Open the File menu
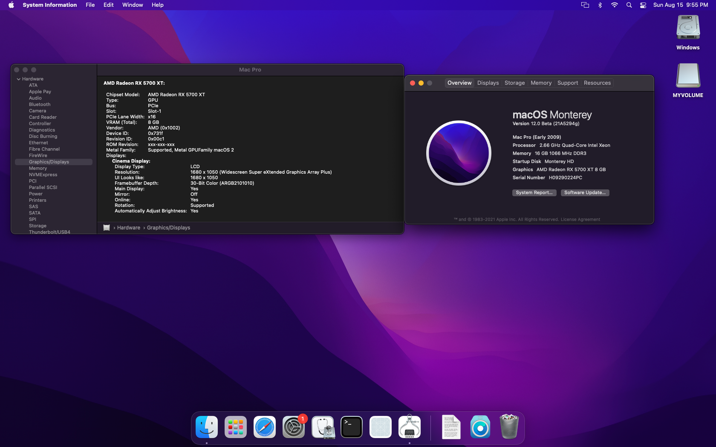The width and height of the screenshot is (716, 447). pyautogui.click(x=90, y=5)
